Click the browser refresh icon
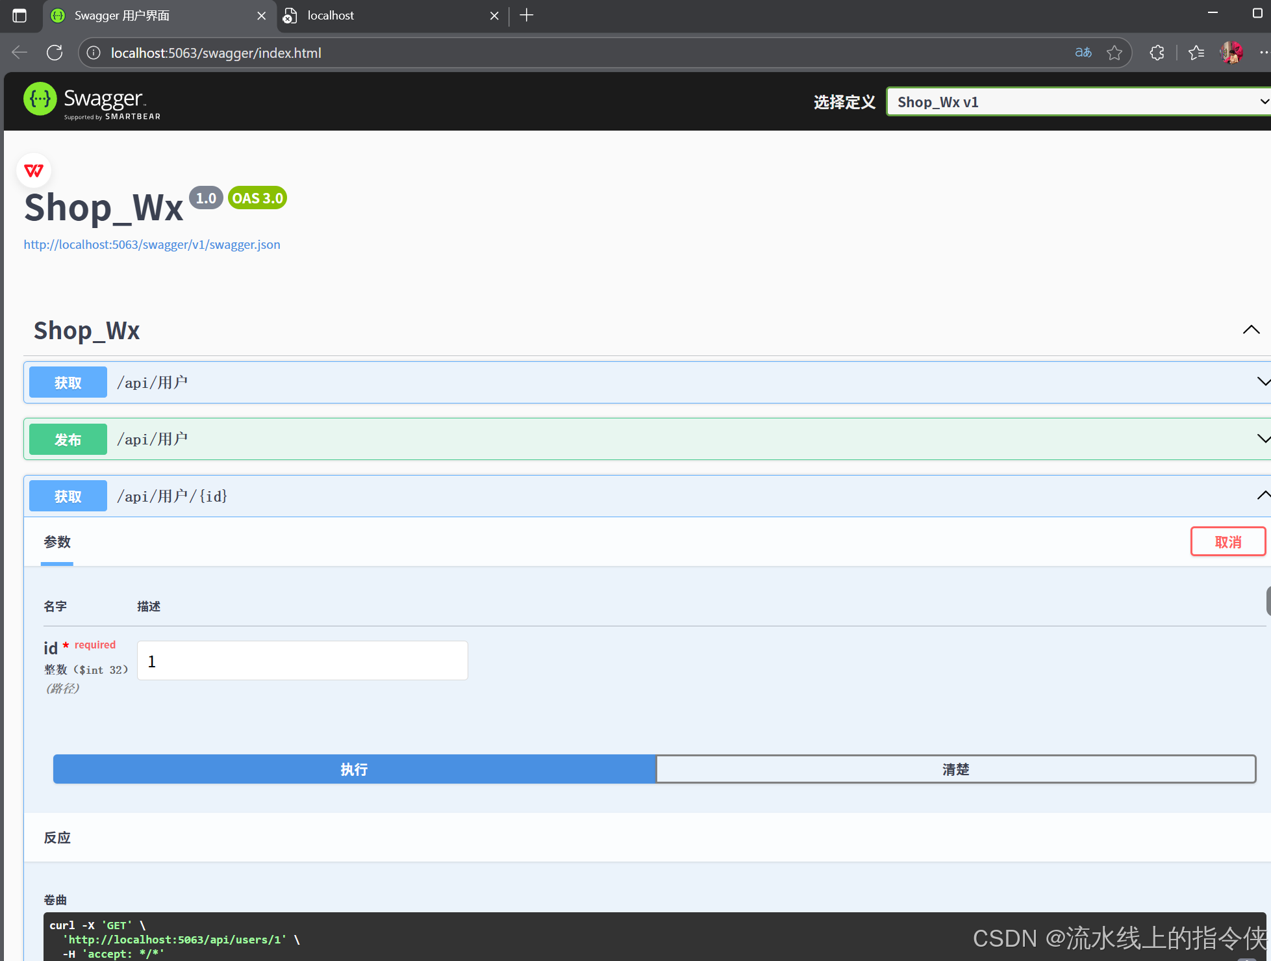 [x=55, y=53]
